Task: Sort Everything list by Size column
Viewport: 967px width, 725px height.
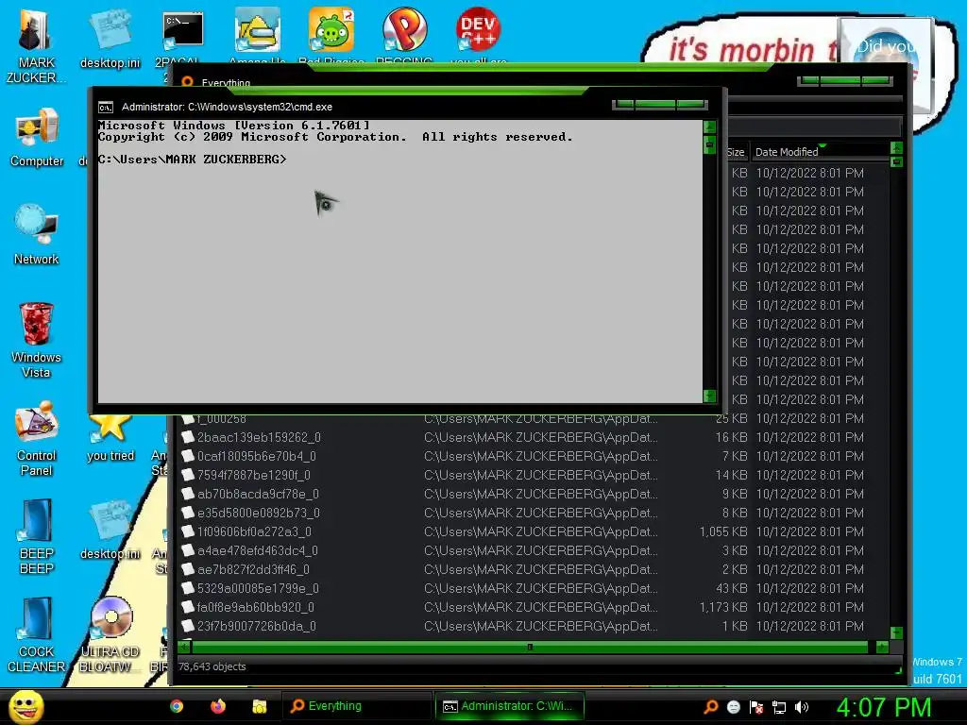Action: 735,152
